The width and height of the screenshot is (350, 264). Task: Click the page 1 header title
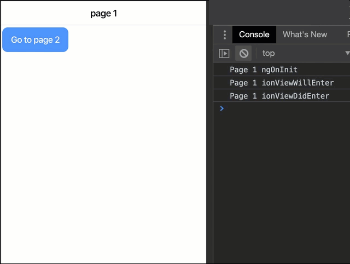tap(103, 13)
